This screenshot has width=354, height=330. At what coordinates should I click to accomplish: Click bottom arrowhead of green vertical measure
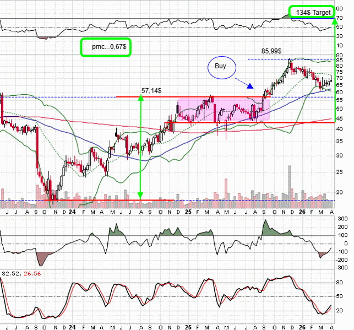coord(140,196)
